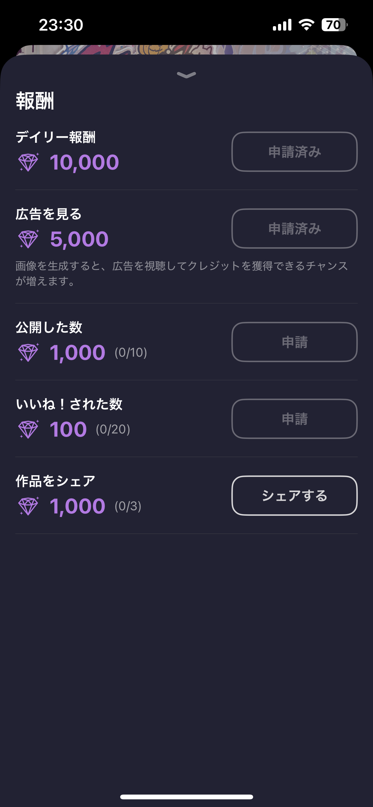373x807 pixels.
Task: Tap diamond icon beside 10,000 daily reward
Action: [29, 162]
